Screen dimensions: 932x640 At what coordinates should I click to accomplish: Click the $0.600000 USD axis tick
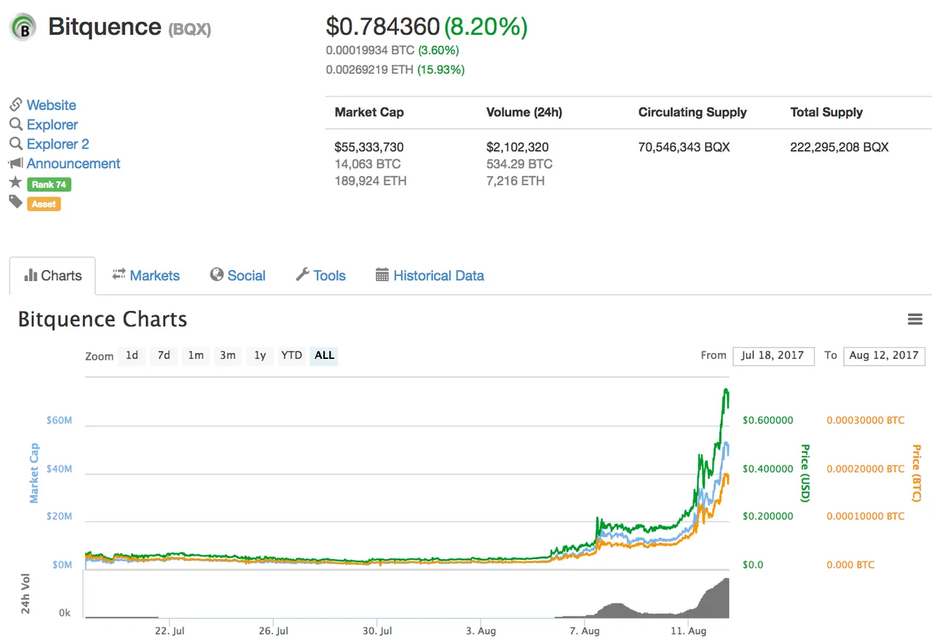coord(767,420)
